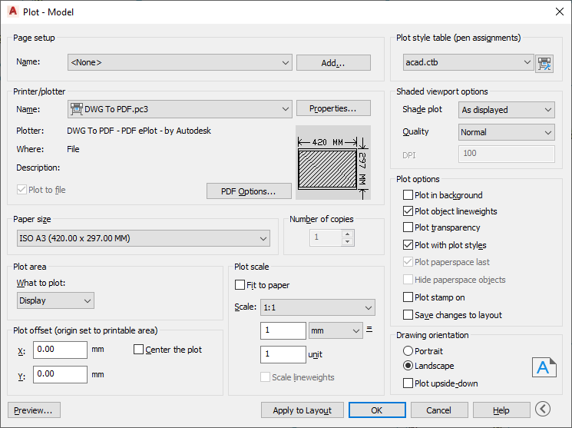Open the What to plot dropdown

pos(55,300)
